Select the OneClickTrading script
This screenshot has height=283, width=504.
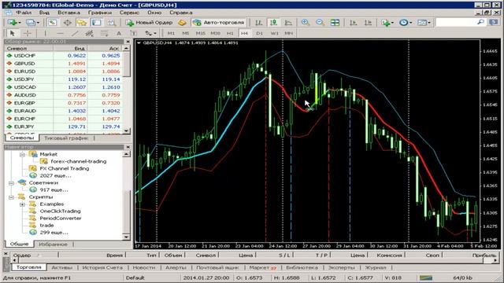[x=60, y=211]
